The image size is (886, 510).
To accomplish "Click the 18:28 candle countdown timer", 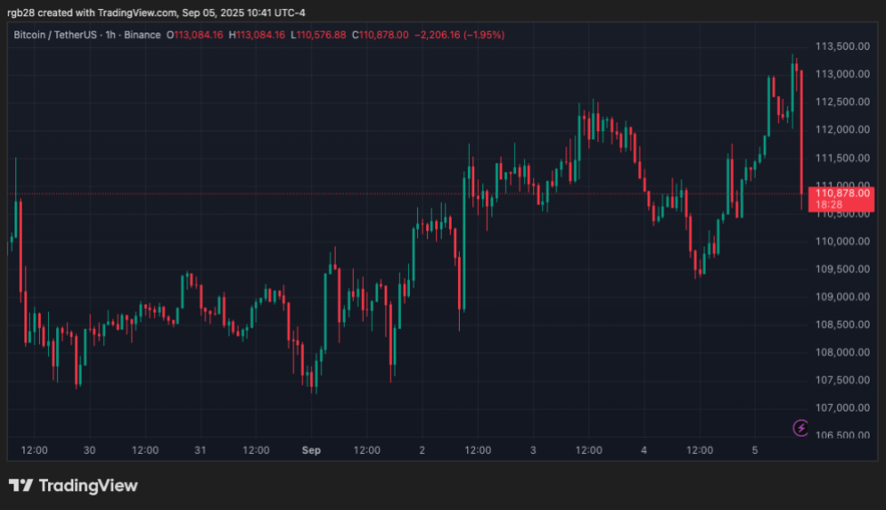I will point(830,205).
